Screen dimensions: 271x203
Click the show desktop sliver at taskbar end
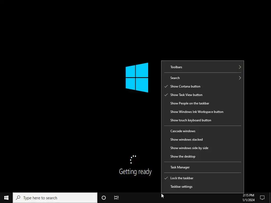(x=270, y=198)
